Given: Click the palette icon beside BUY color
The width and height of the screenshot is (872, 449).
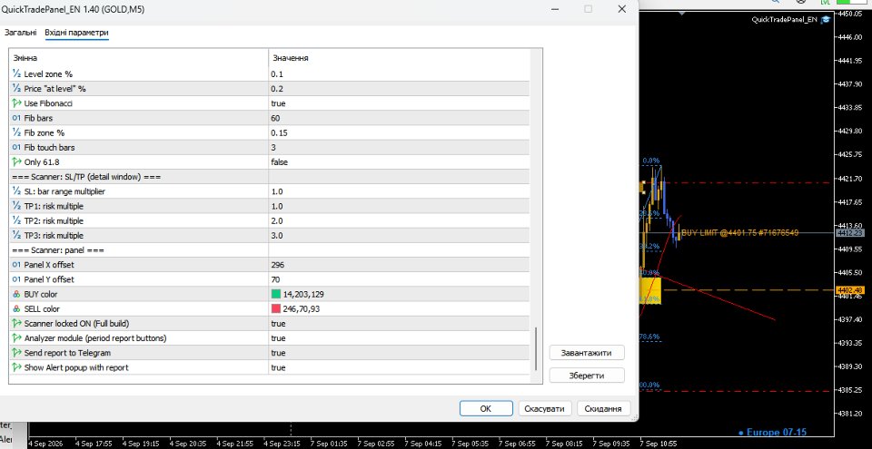Looking at the screenshot, I should coord(16,295).
